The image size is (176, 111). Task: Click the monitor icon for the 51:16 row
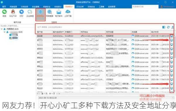coord(172,71)
